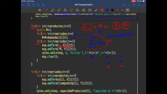Select the Eraser tool
167x94 pixels.
53,10
